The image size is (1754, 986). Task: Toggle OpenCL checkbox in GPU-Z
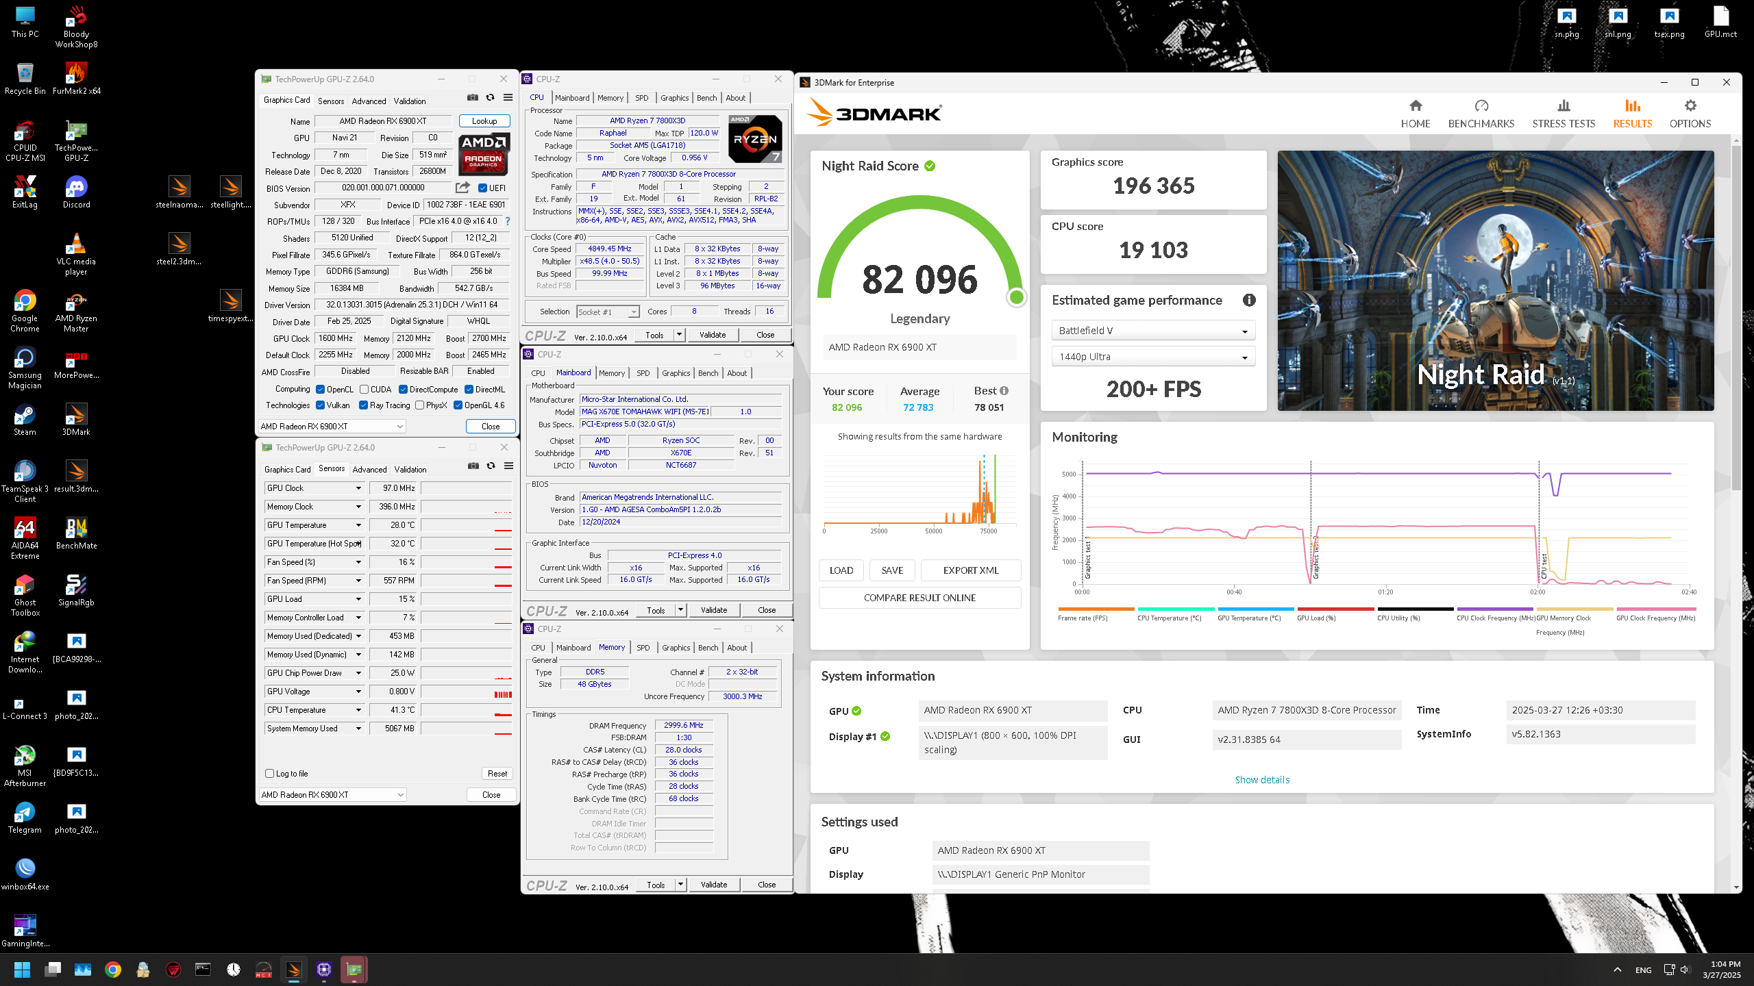coord(320,389)
